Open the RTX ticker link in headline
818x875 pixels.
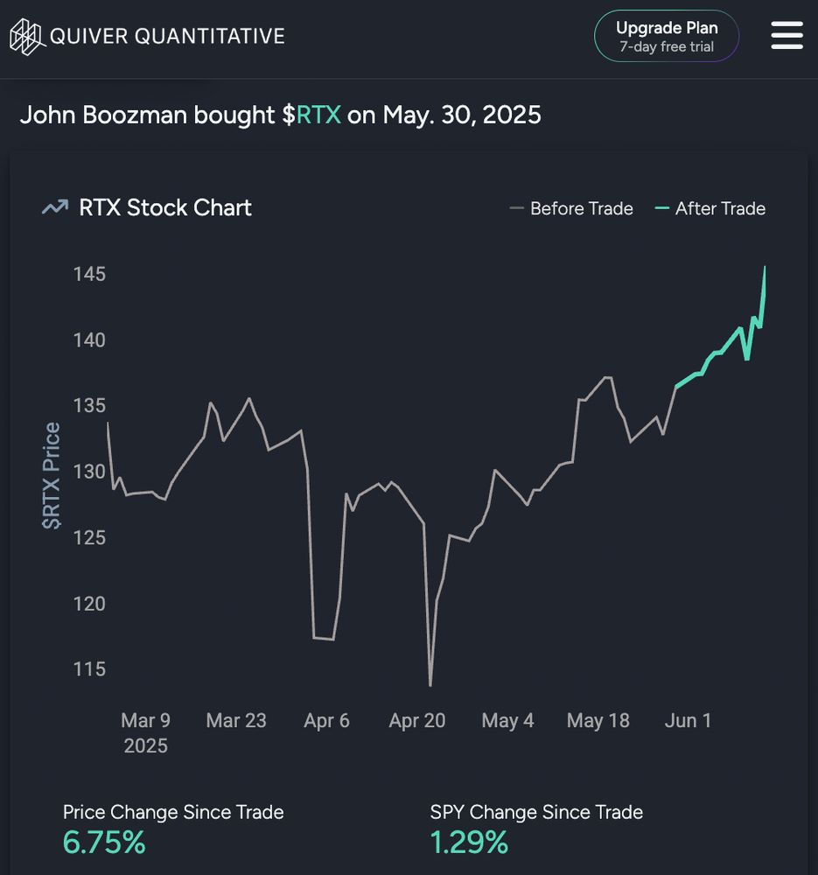coord(318,115)
